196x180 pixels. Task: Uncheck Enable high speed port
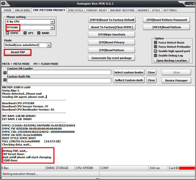[x=156, y=51]
